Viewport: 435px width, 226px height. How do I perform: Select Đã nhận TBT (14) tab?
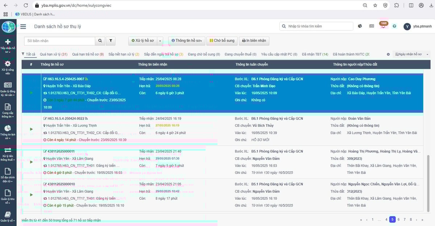pyautogui.click(x=315, y=54)
